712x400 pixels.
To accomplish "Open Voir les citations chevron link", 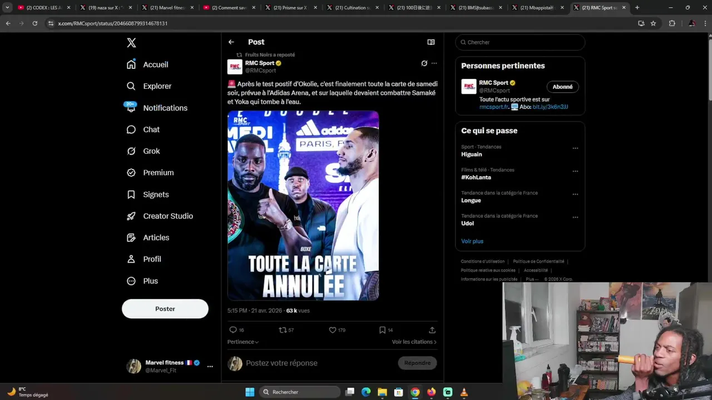I will point(414,342).
